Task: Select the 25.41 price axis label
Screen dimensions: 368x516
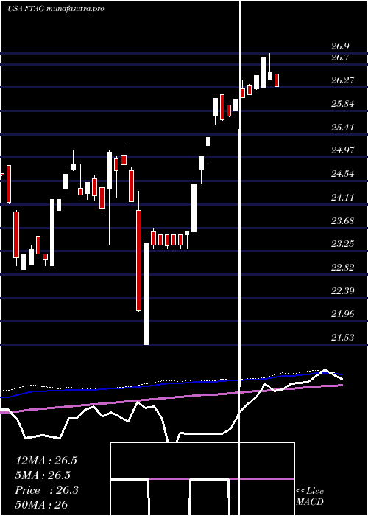Action: click(343, 127)
